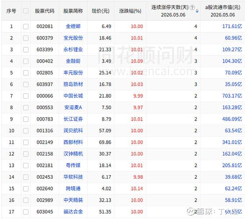245x219 pixels.
Task: Click market value 60.96亿 for 宝光股份
Action: (234, 38)
